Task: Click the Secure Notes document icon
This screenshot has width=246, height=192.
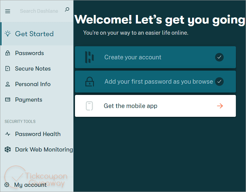Action: pyautogui.click(x=8, y=69)
